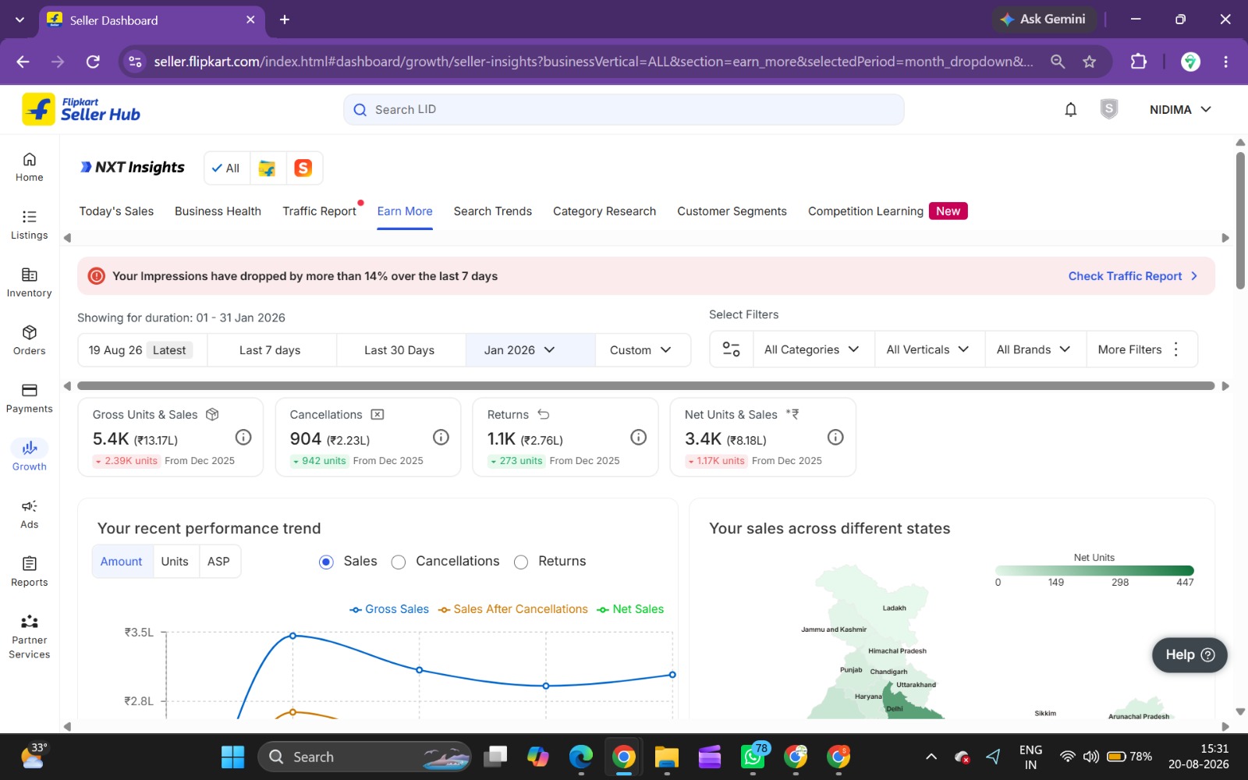This screenshot has width=1248, height=780.
Task: Open the notifications bell
Action: [x=1071, y=110]
